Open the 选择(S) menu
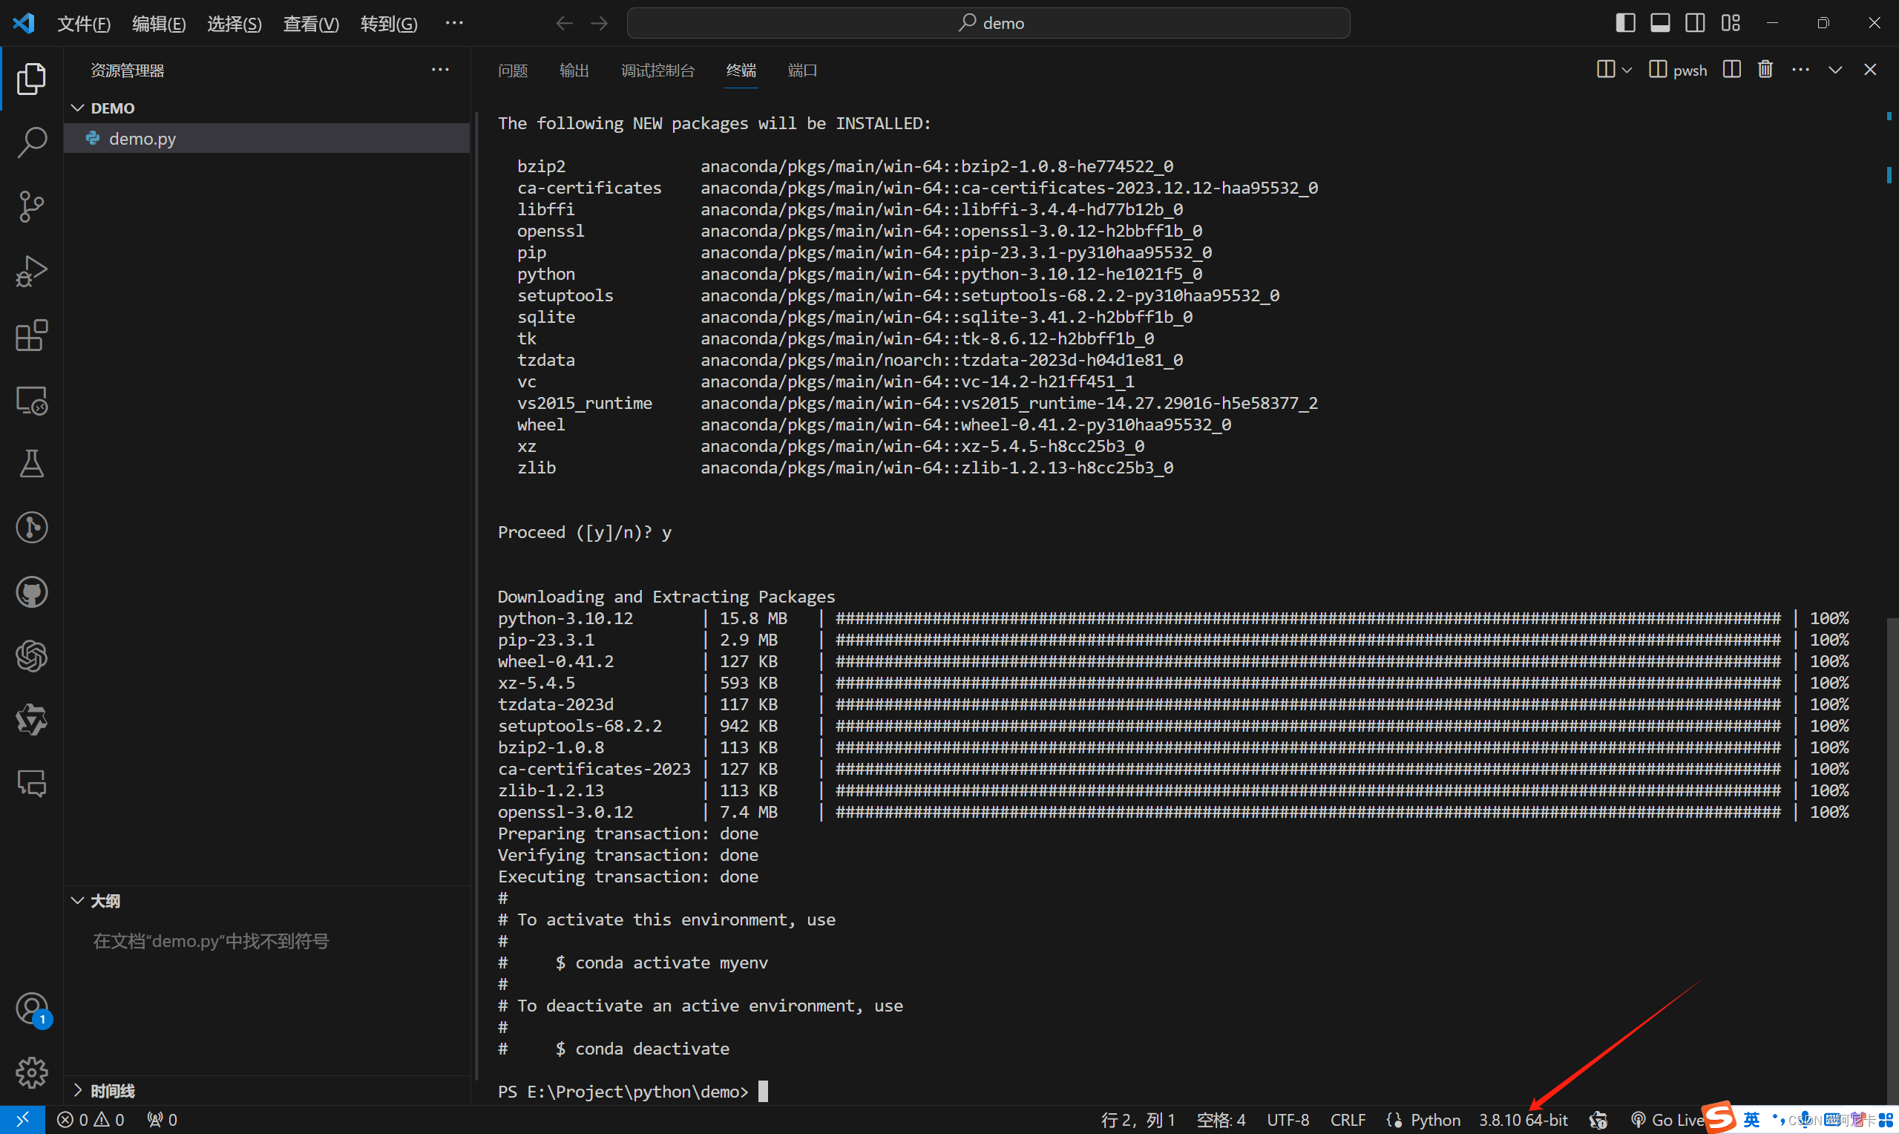1899x1134 pixels. point(234,24)
